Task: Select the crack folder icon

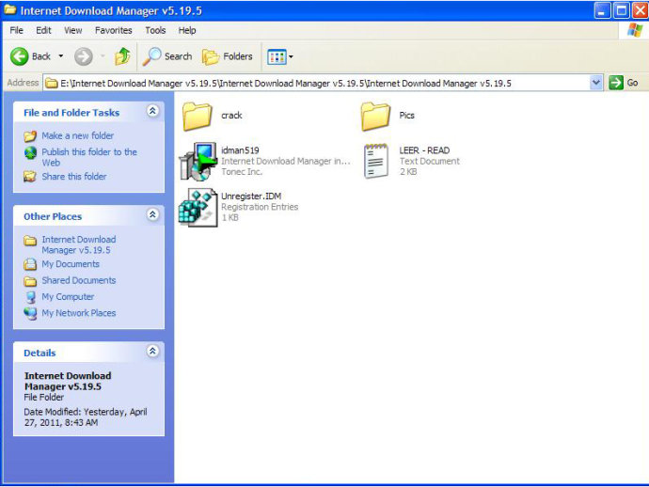Action: coord(197,117)
